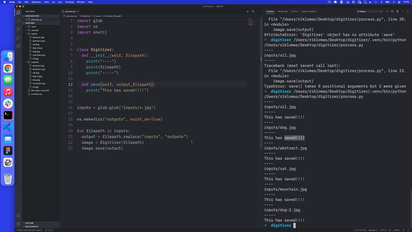Screen dimensions: 412x232
Task: Kill the terminal with trash icon
Action: [397, 11]
